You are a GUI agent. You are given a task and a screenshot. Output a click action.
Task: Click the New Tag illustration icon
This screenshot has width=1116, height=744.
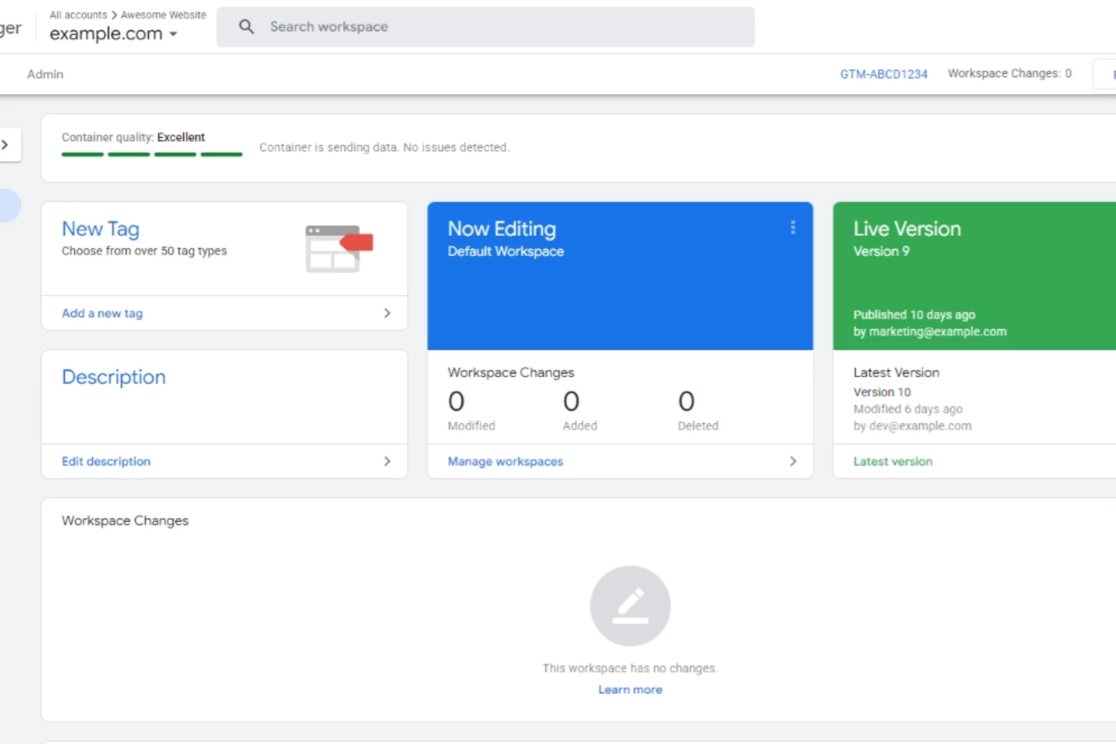click(339, 248)
